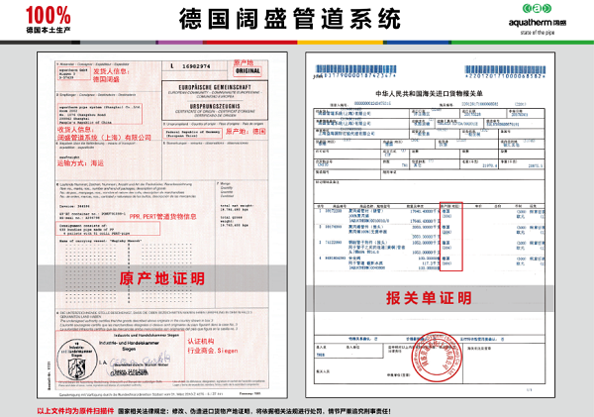
Task: Click the right barcode on customs declaration
Action: coord(505,71)
